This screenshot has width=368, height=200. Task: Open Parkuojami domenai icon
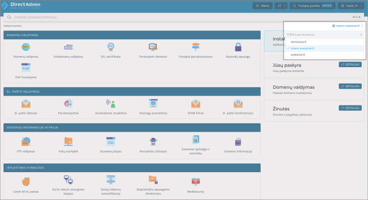[x=153, y=47]
